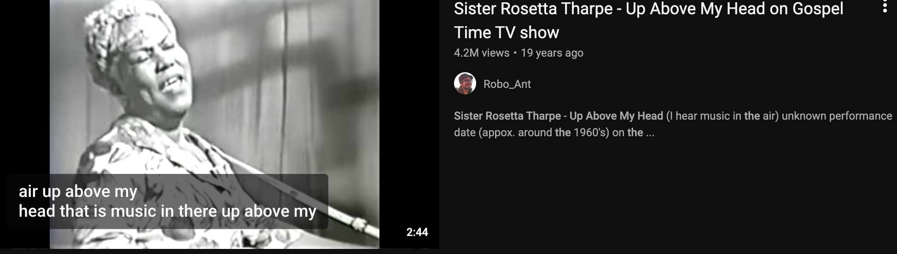Open the three-dot more options menu
The width and height of the screenshot is (897, 254).
coord(885,6)
